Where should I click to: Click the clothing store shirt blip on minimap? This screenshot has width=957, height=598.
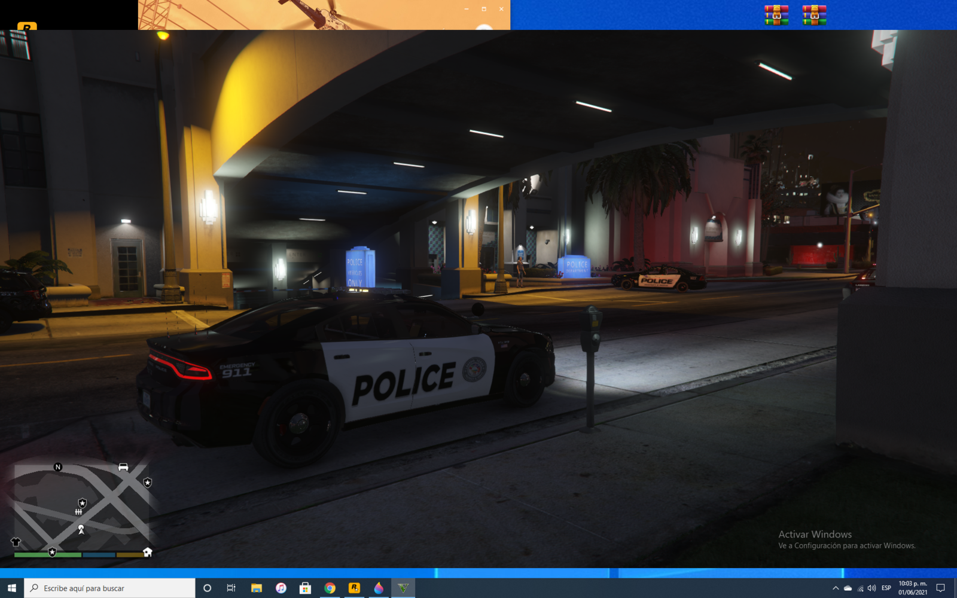coord(16,542)
